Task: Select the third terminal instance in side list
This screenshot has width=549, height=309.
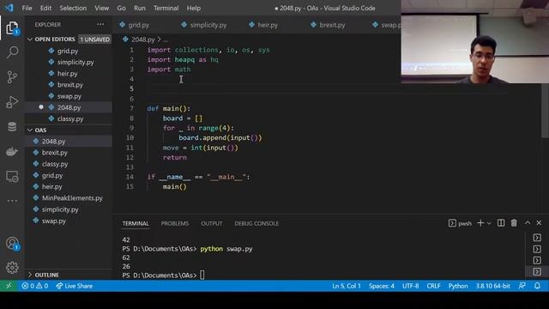Action: (x=537, y=260)
